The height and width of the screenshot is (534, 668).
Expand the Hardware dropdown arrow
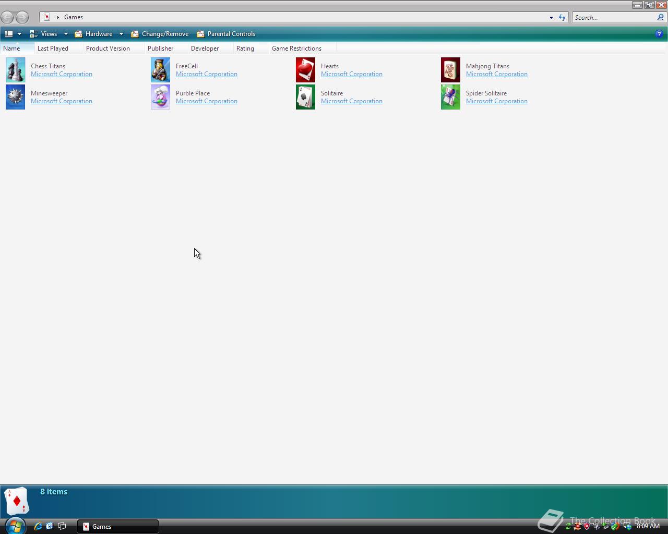(x=121, y=34)
